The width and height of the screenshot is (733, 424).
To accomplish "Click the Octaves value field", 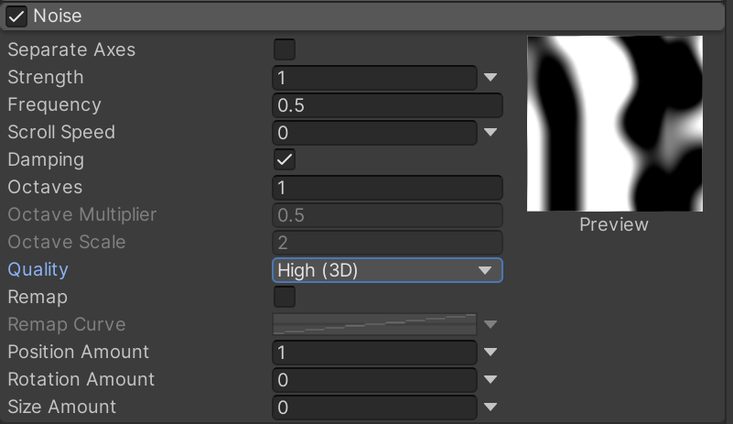I will [x=387, y=188].
